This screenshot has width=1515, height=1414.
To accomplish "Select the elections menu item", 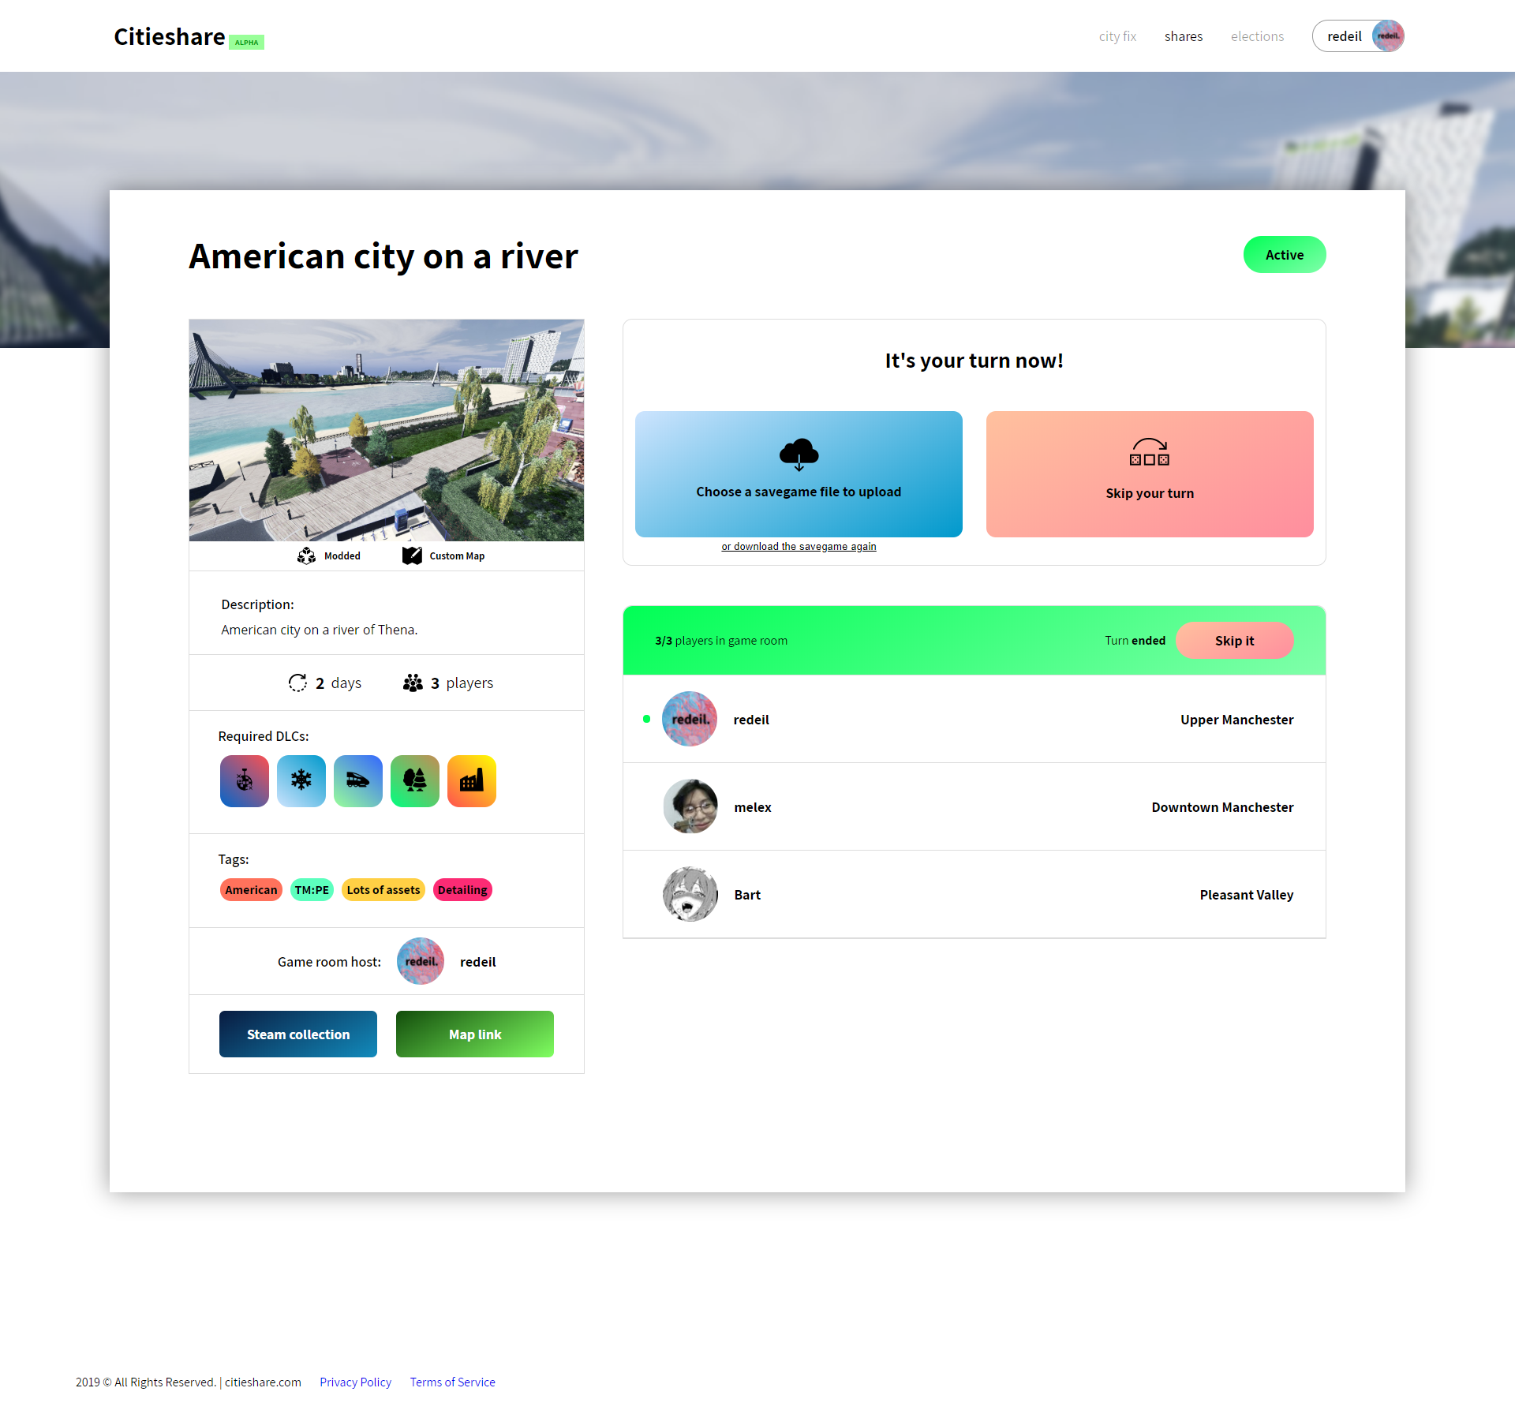I will click(1255, 36).
